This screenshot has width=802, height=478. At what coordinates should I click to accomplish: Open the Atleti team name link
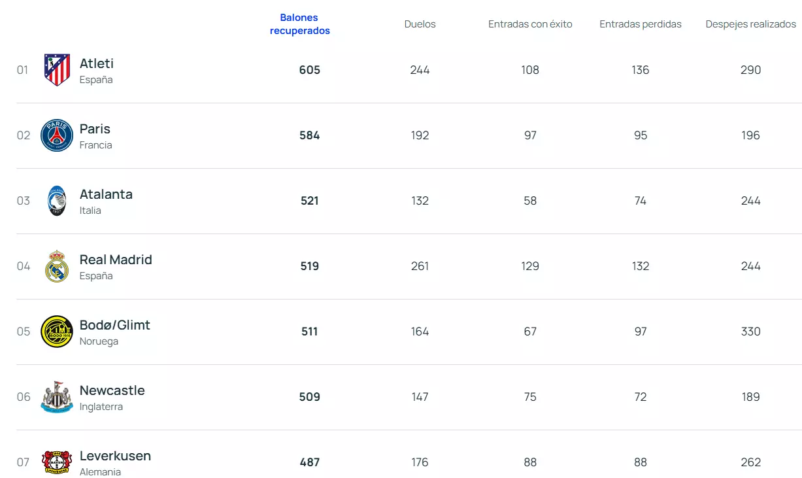coord(97,63)
